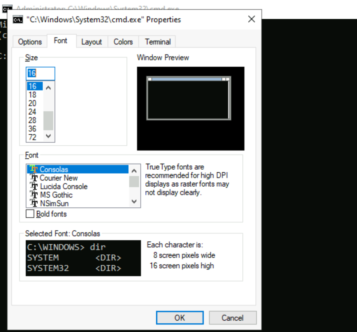Enable the Bold fonts checkbox
357x332 pixels.
tap(30, 214)
